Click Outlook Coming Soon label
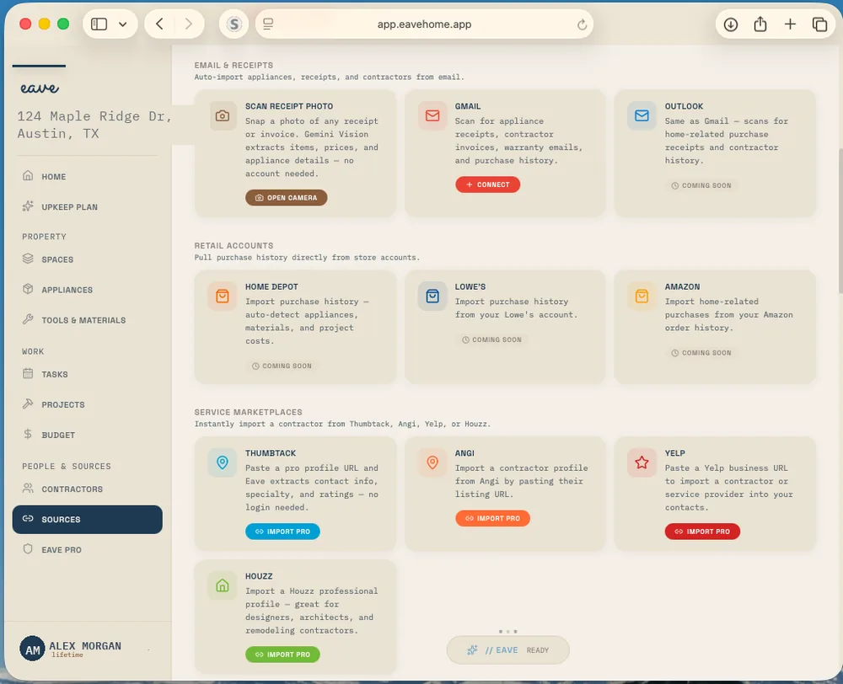This screenshot has width=843, height=684. tap(701, 185)
